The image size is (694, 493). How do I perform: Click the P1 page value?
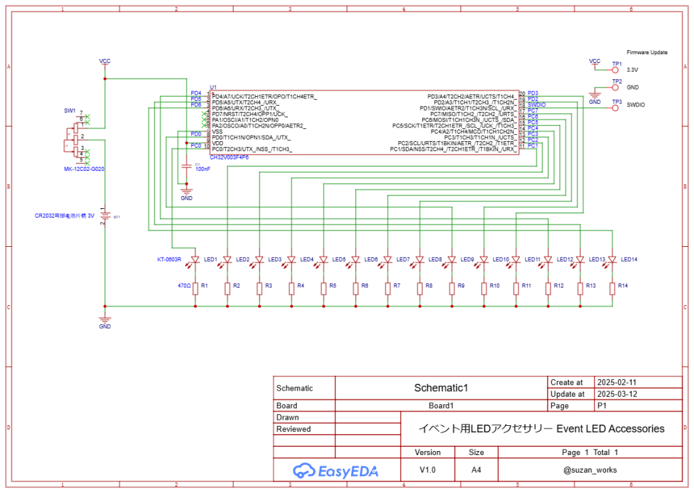click(602, 406)
